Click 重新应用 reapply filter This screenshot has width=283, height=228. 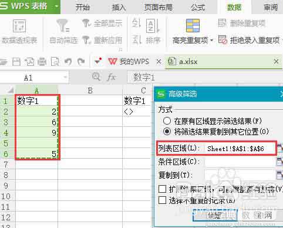102,40
